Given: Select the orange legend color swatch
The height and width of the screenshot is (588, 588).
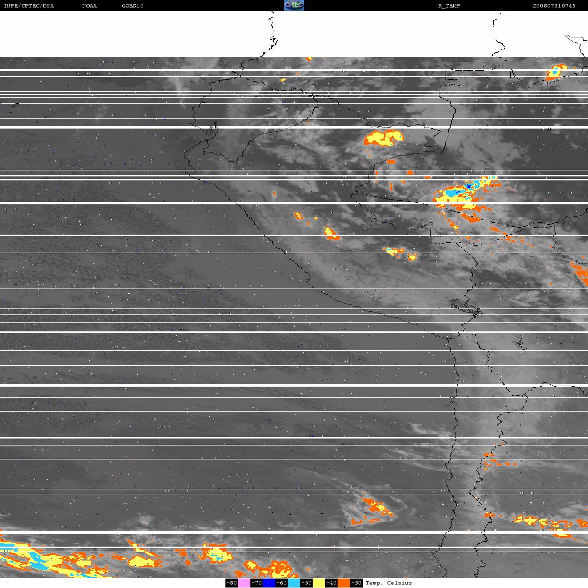Looking at the screenshot, I should click(344, 583).
